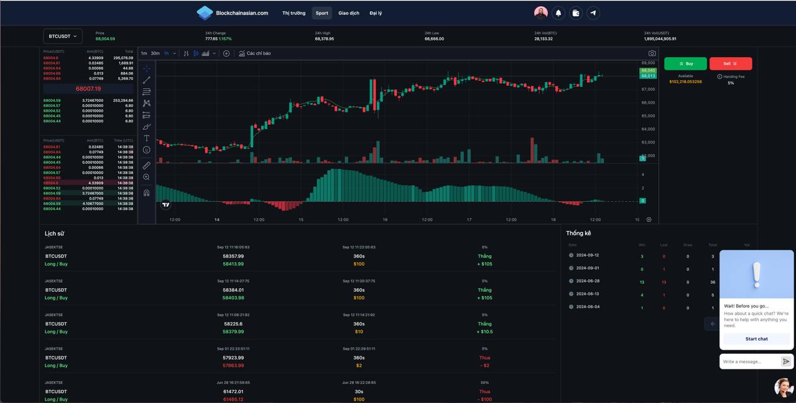Viewport: 796px width, 403px height.
Task: Click the green Buy button
Action: [685, 63]
